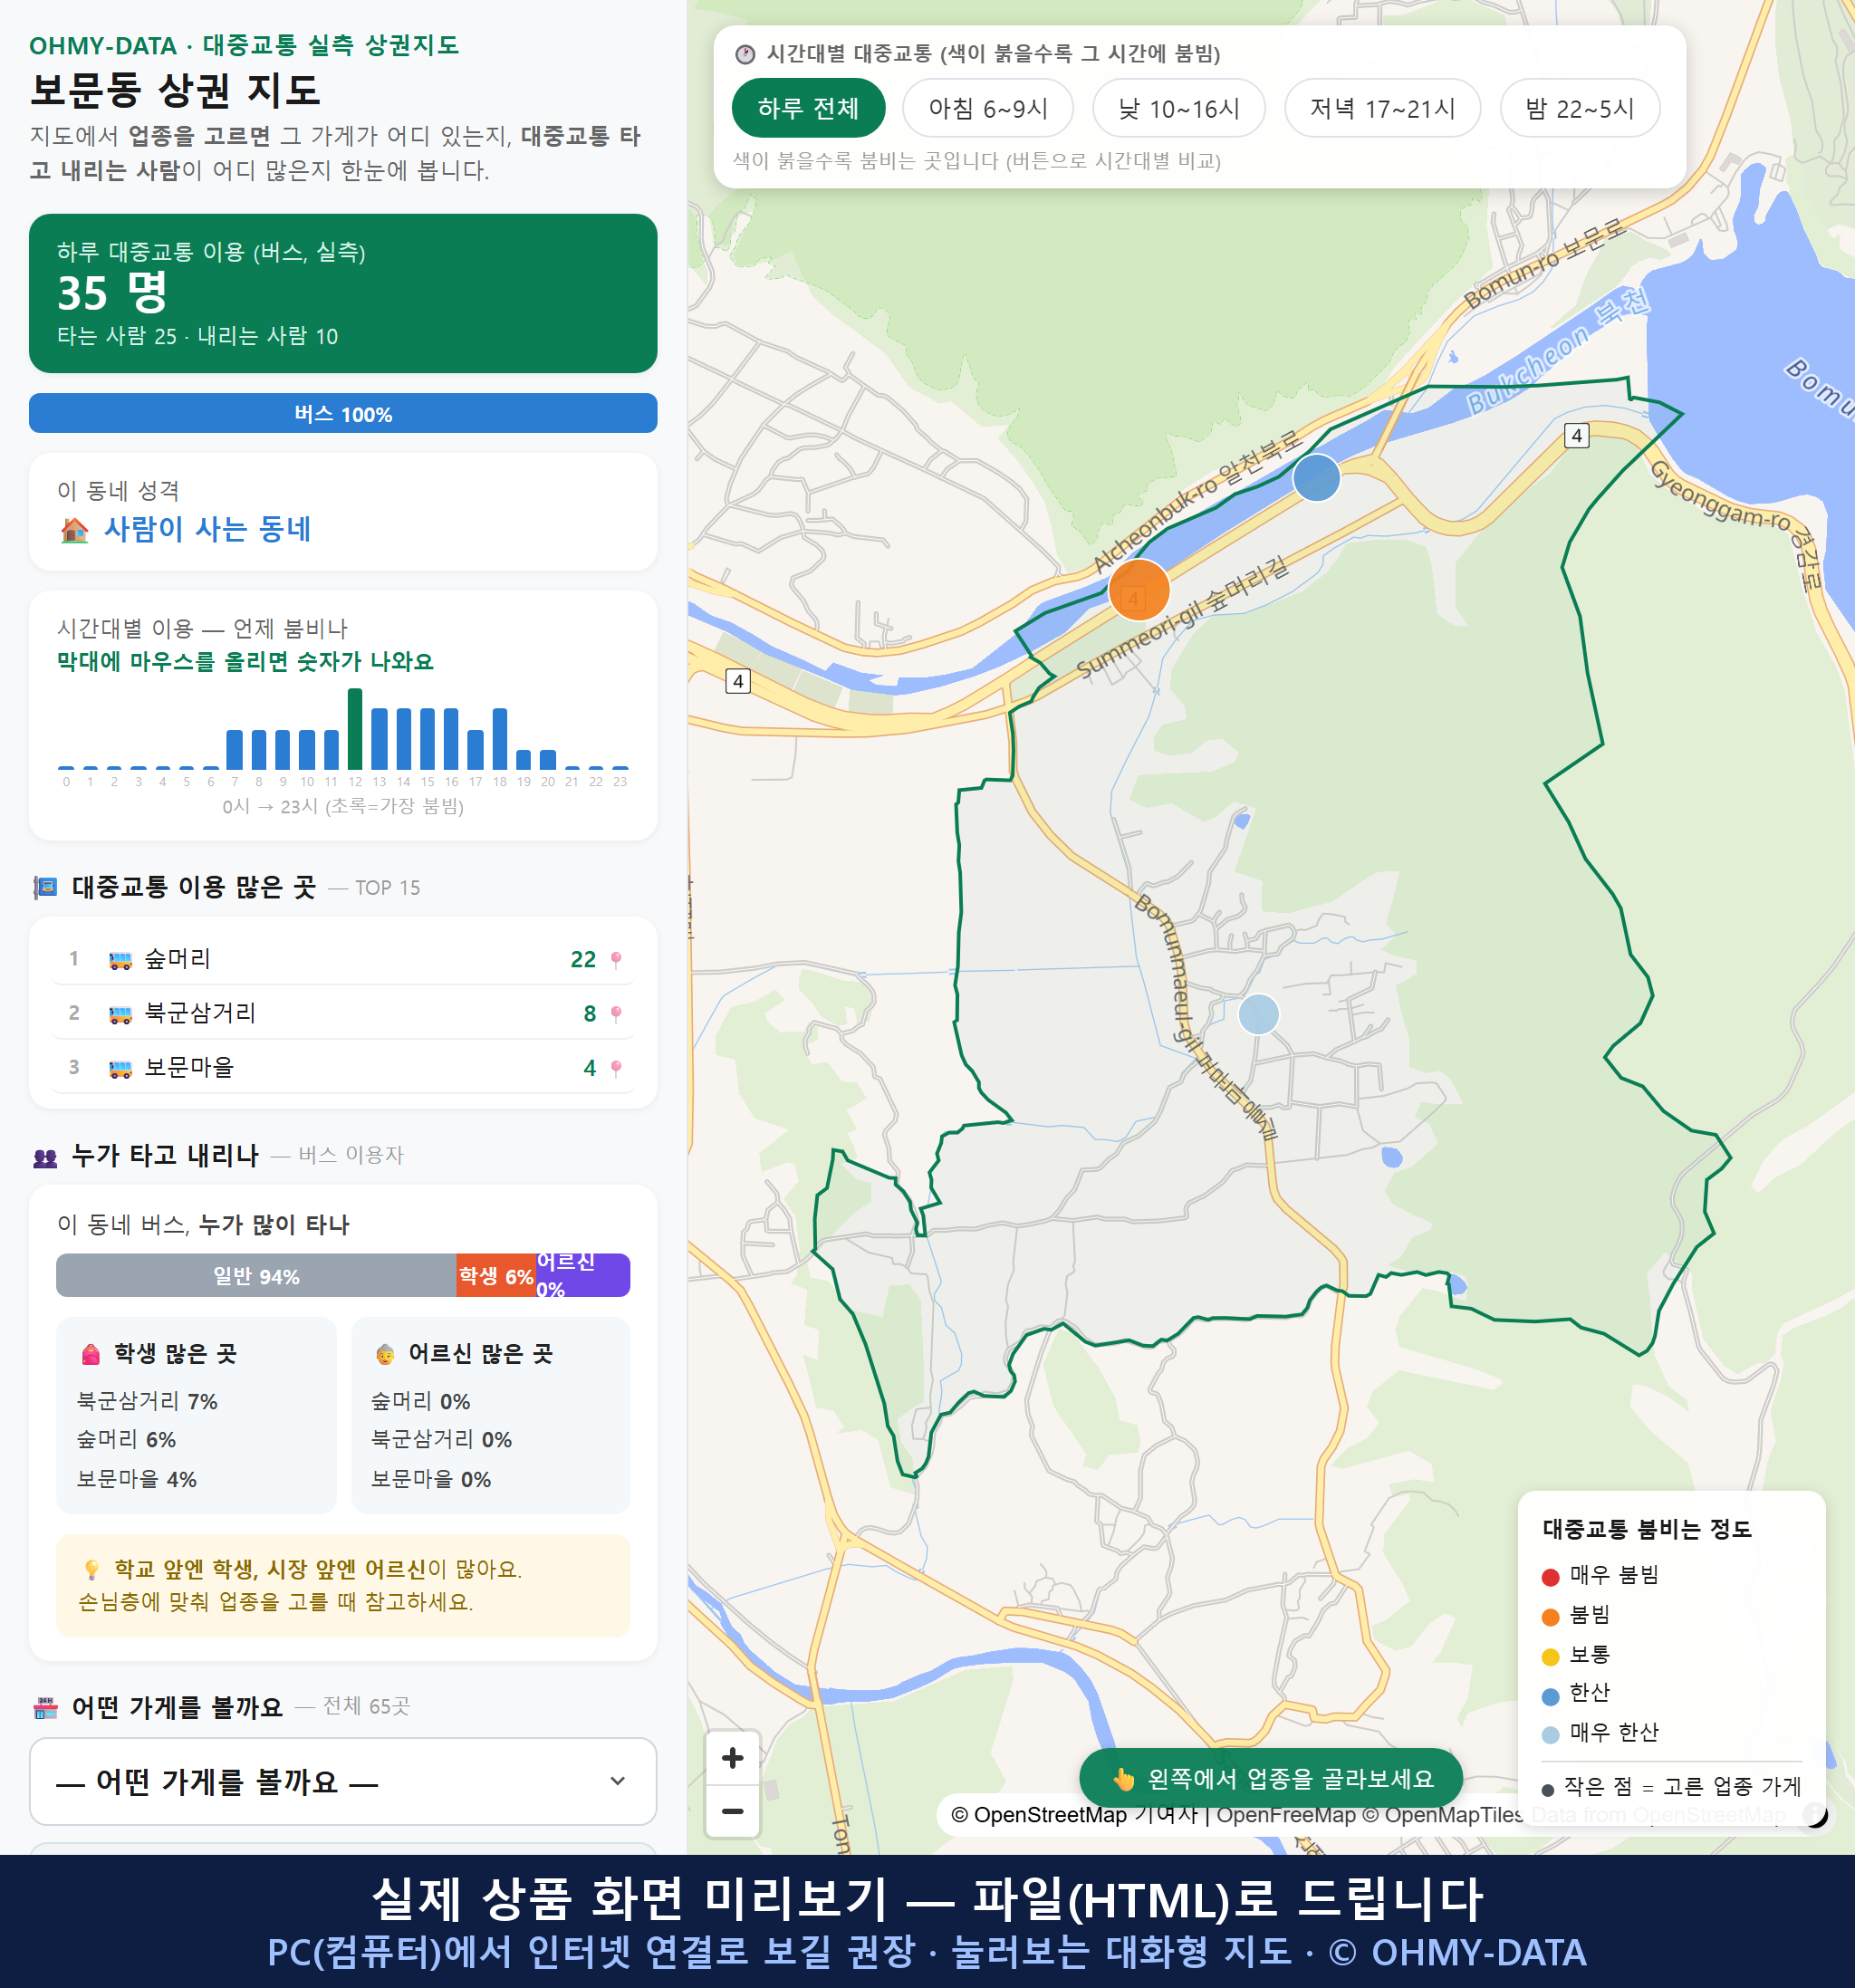1855x1988 pixels.
Task: Click the orange 붐빔 legend dot
Action: coord(1550,1616)
